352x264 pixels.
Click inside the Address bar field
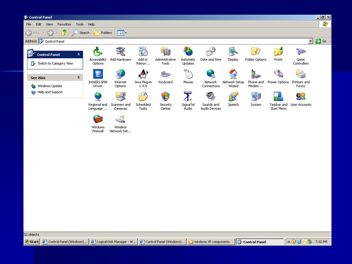[173, 41]
